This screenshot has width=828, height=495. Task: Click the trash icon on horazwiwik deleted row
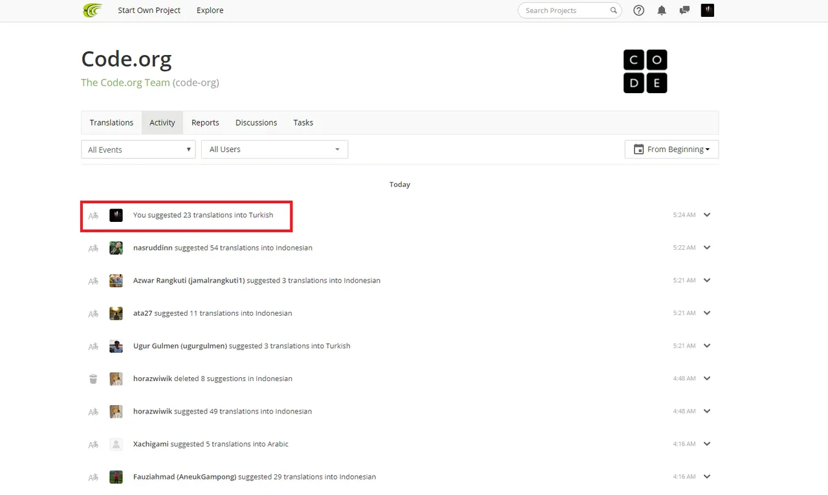click(x=93, y=379)
